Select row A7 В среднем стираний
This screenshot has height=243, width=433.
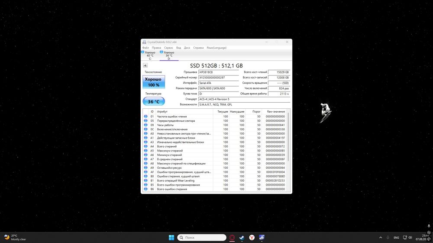pos(215,159)
